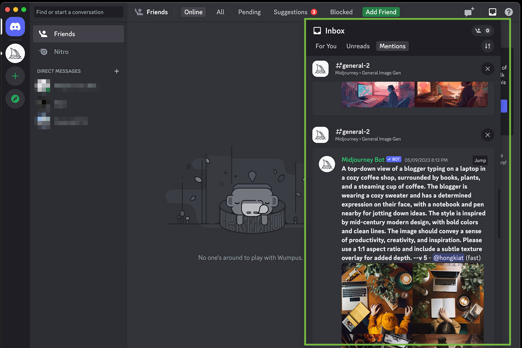522x348 pixels.
Task: Dismiss first #general-2 mention with X
Action: tap(488, 69)
